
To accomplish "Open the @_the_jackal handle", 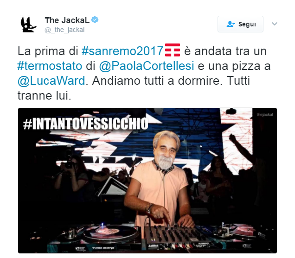I will coord(64,30).
